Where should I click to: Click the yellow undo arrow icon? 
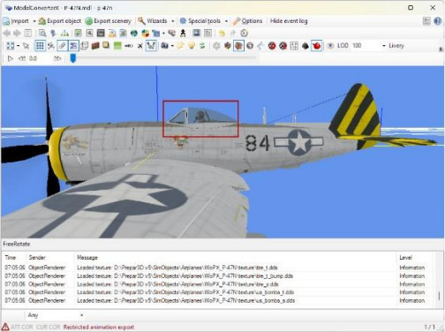[222, 34]
